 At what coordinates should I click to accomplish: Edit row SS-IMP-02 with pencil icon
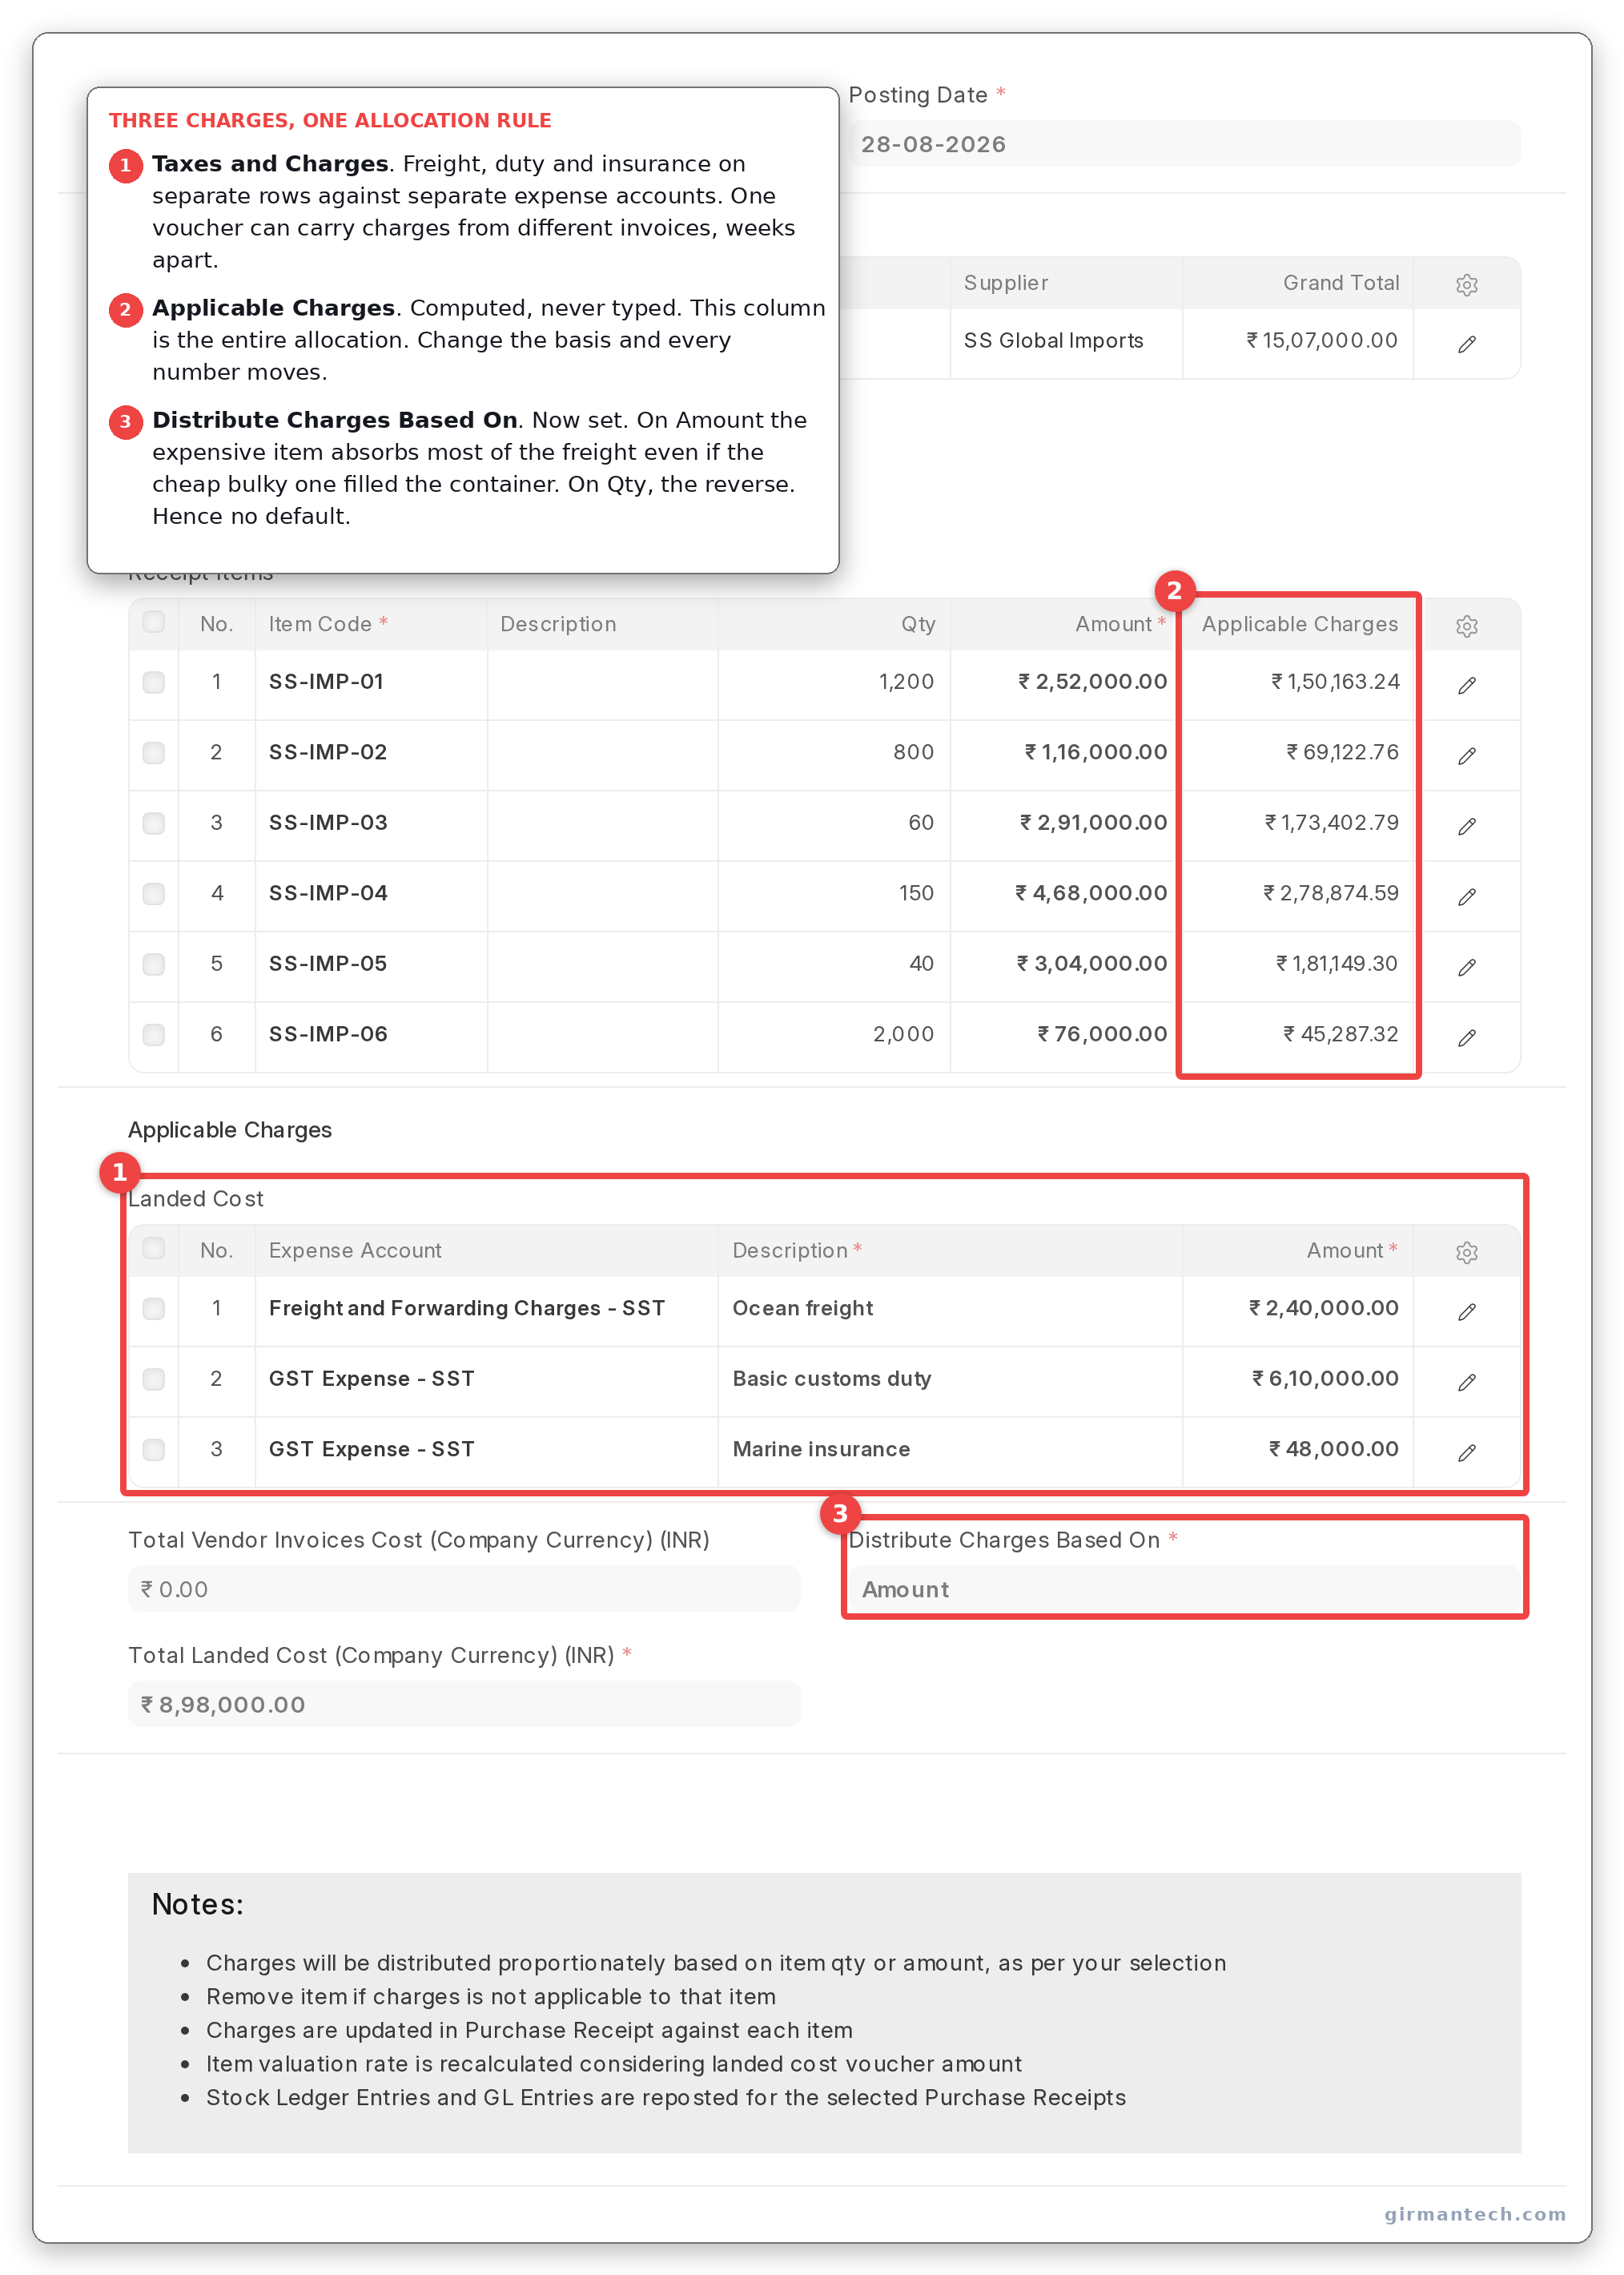coord(1466,755)
